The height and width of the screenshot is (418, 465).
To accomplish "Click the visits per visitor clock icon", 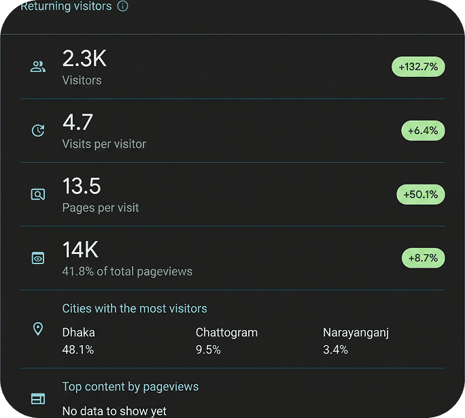I will point(38,131).
